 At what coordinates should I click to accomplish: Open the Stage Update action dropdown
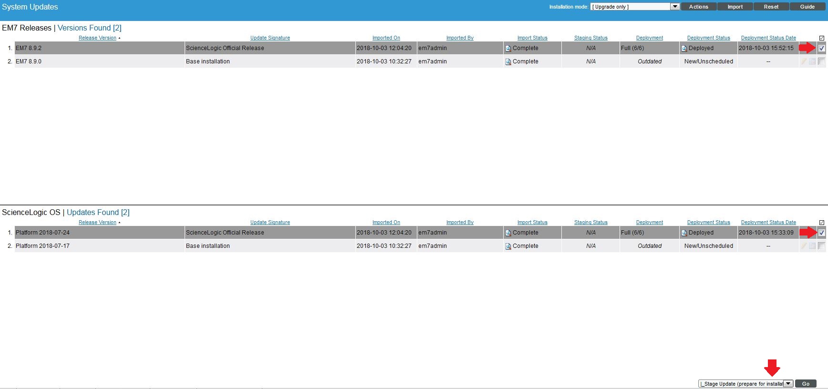(x=745, y=384)
